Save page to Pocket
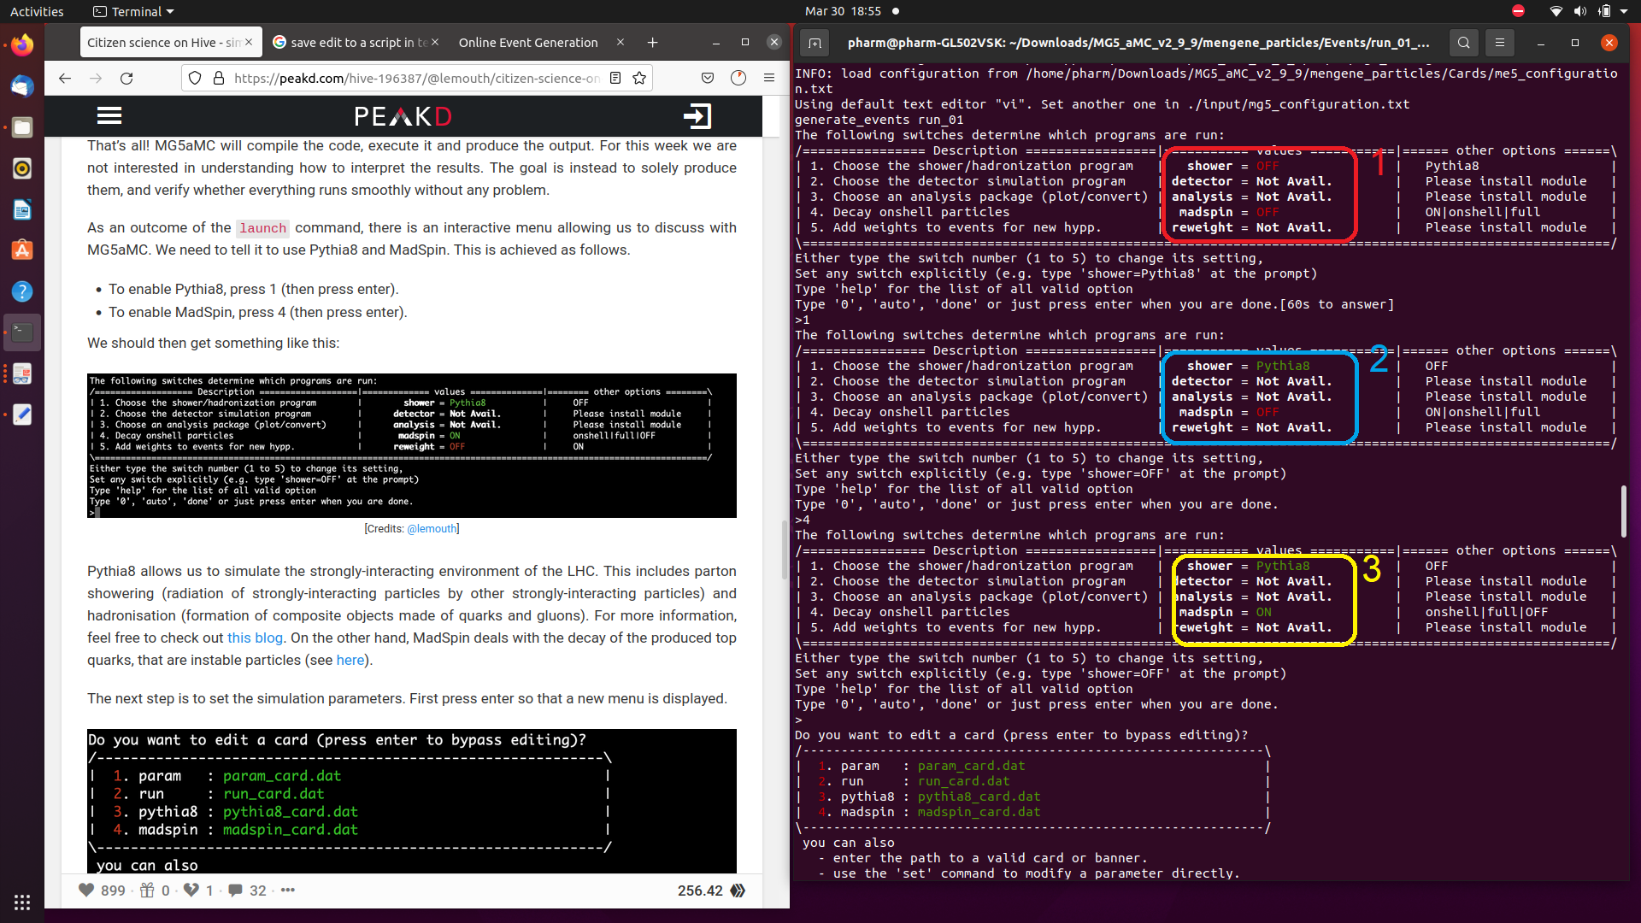 click(x=708, y=78)
